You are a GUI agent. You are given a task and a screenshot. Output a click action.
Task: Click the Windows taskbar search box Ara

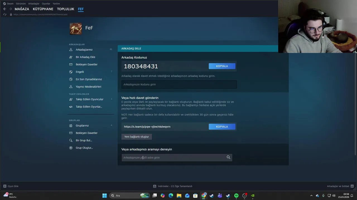click(x=129, y=196)
